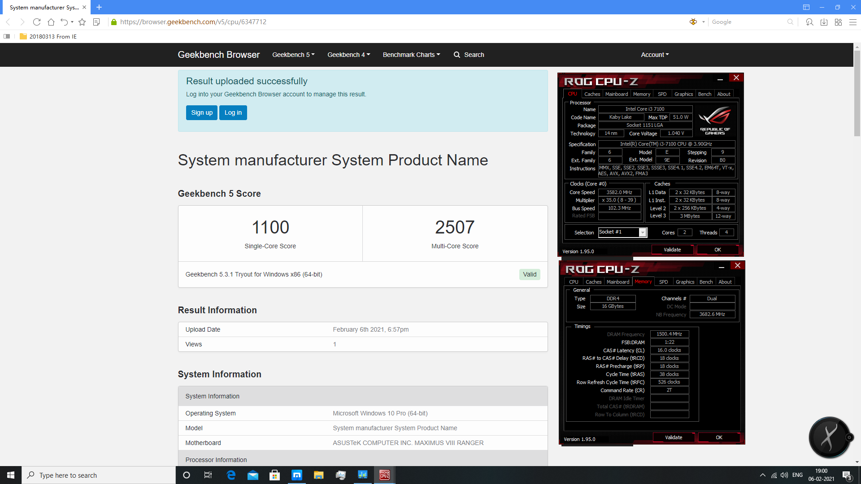Click in the Google search field

(748, 22)
